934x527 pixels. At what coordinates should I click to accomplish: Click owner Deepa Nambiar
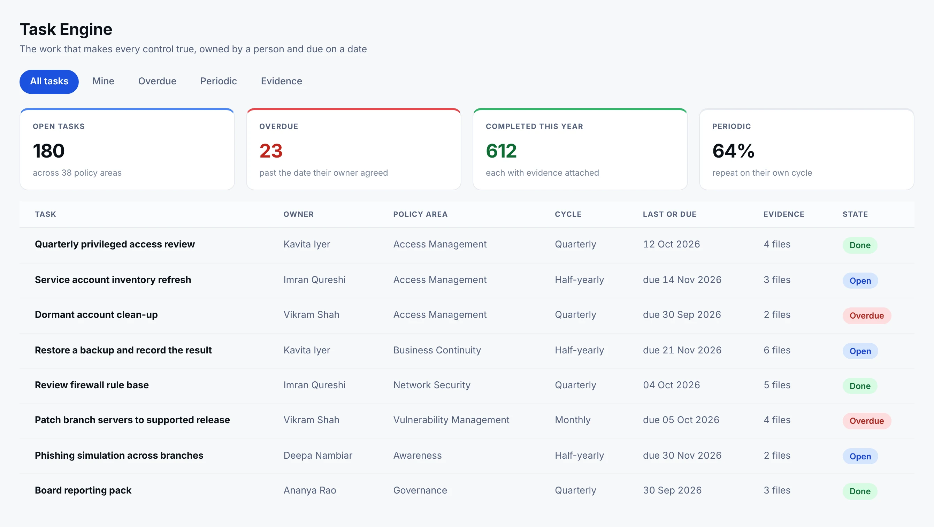[x=317, y=455]
